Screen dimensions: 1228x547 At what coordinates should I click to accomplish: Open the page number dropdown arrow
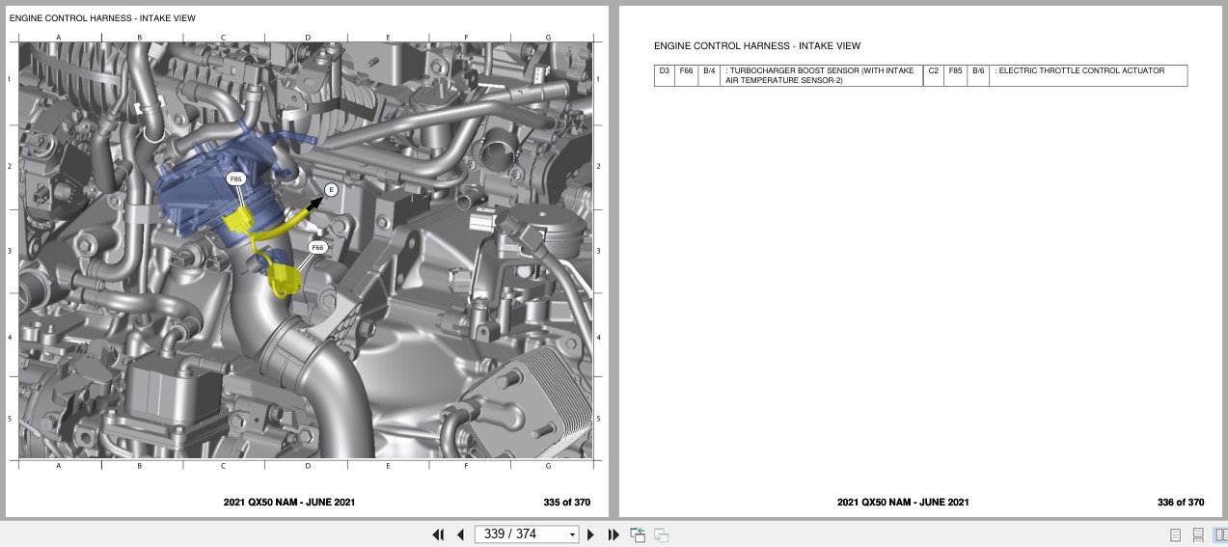coord(572,534)
